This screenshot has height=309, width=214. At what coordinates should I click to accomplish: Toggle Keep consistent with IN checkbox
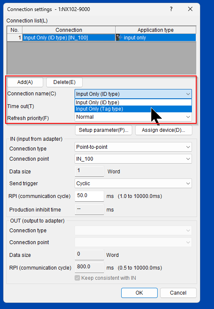77,278
